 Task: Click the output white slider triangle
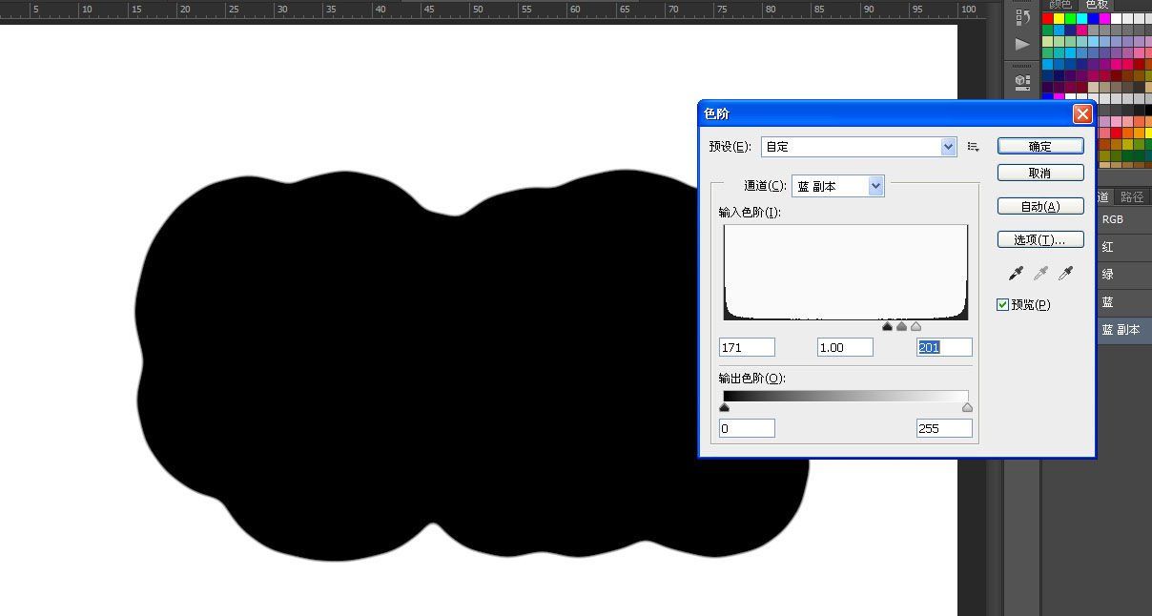968,407
